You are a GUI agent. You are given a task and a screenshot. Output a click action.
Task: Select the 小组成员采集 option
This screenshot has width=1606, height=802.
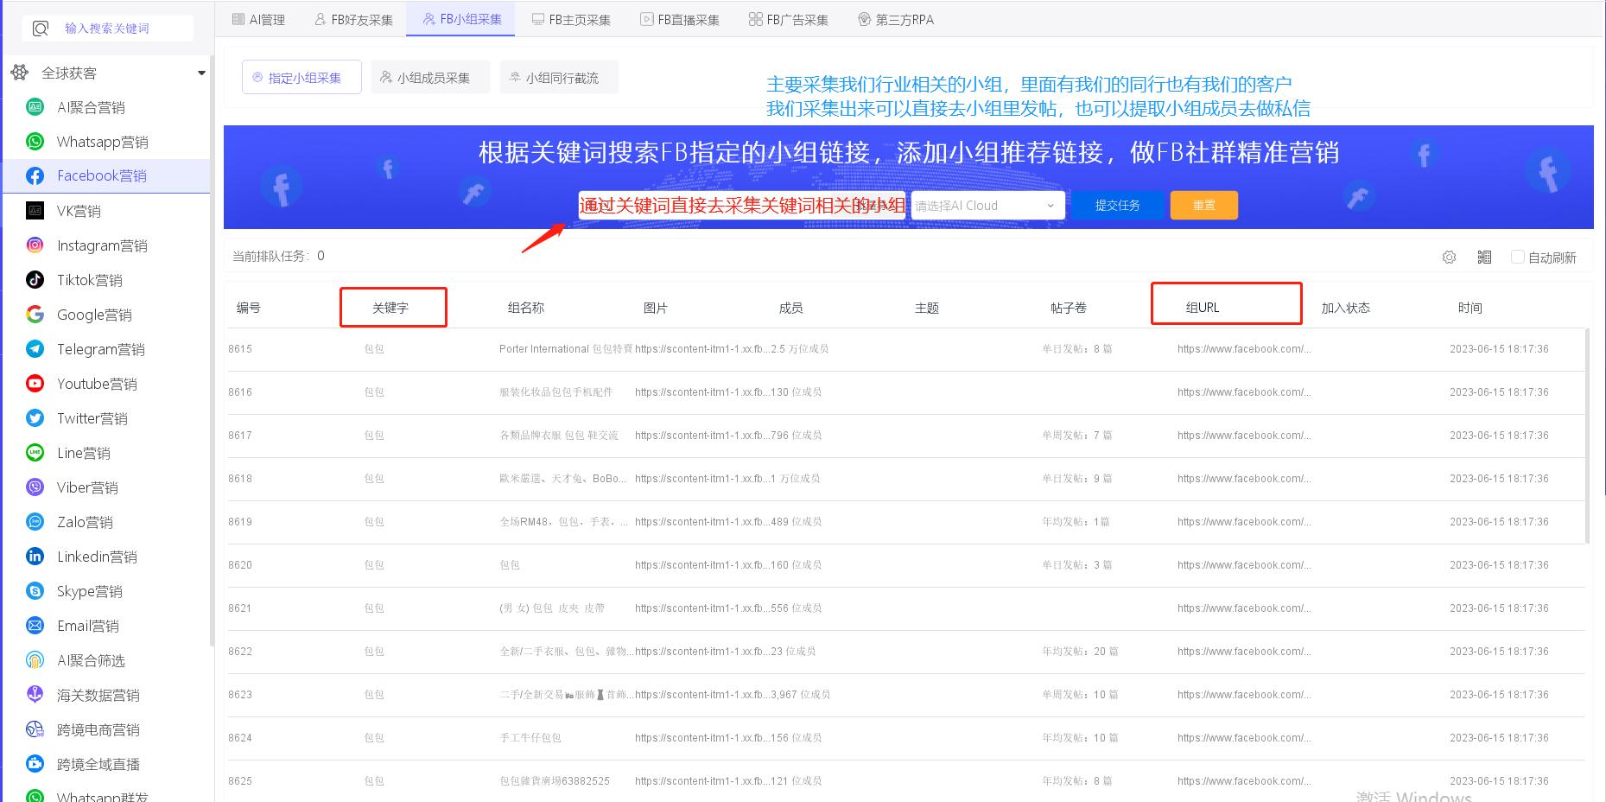(x=430, y=77)
